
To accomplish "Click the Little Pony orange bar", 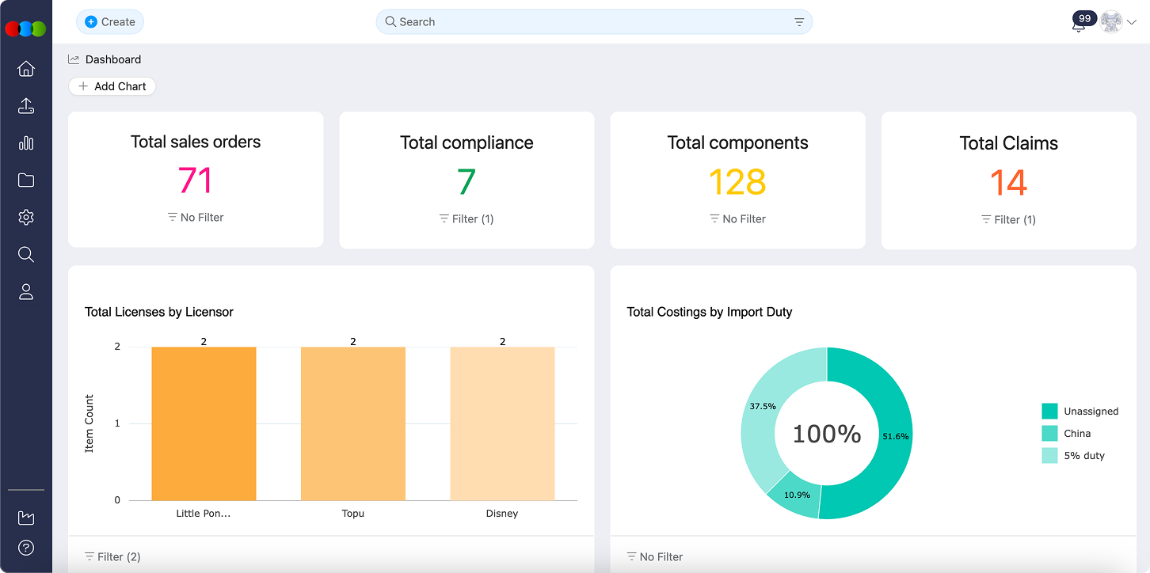I will click(204, 423).
